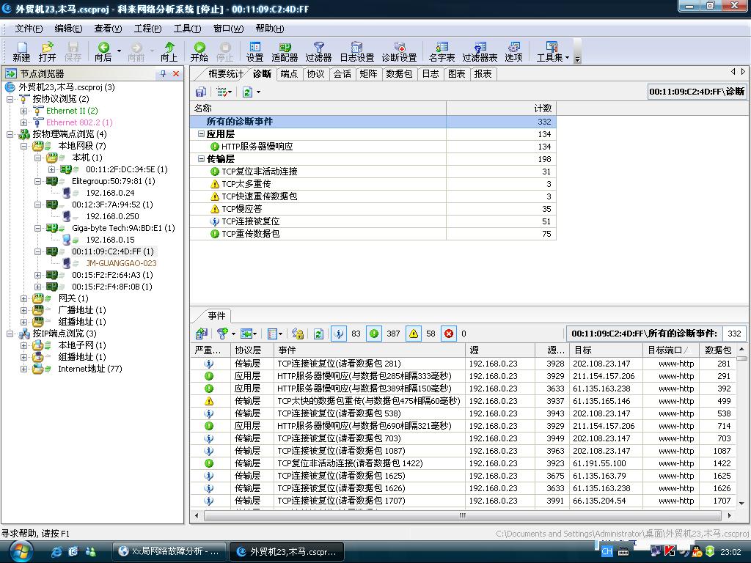Open a project with the 打开 icon
Image resolution: width=751 pixels, height=563 pixels.
(47, 51)
